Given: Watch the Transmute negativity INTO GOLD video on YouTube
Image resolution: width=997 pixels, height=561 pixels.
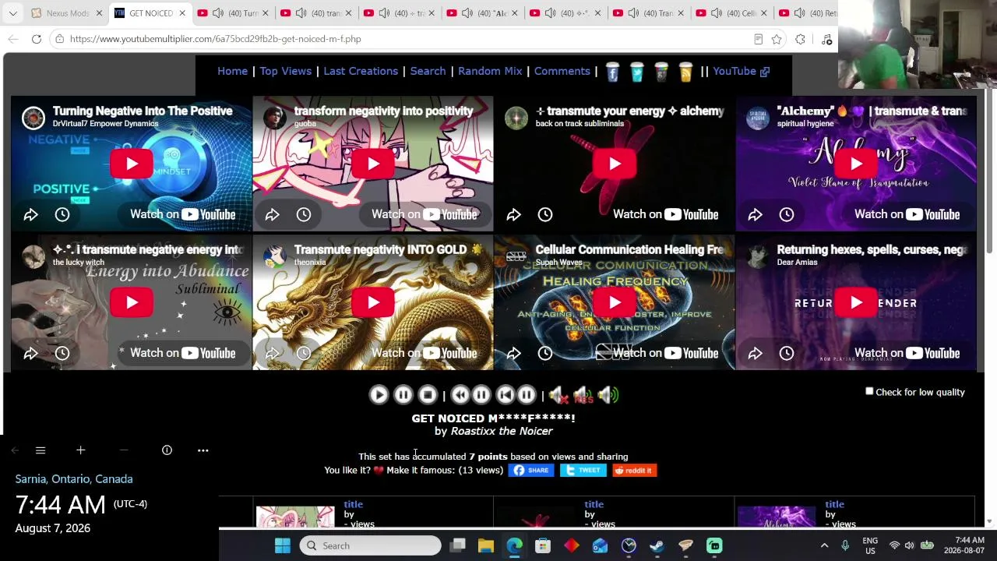Looking at the screenshot, I should [424, 353].
